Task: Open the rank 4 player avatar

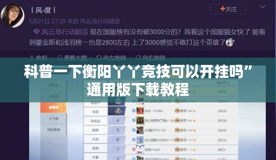Action: pyautogui.click(x=140, y=120)
